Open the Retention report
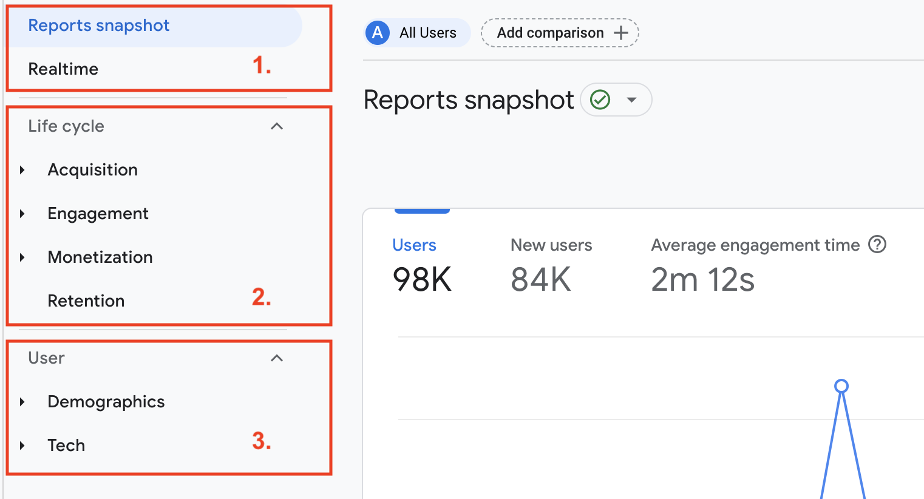The image size is (924, 499). coord(86,301)
